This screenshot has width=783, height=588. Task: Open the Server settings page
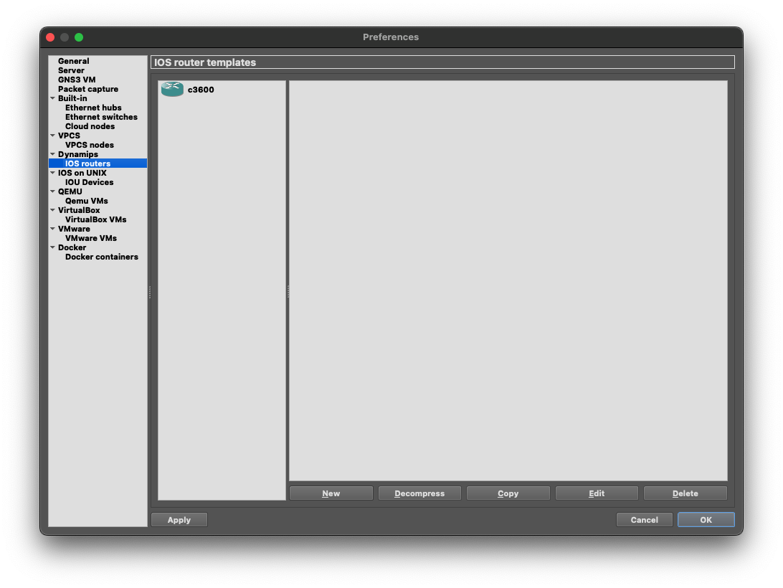click(71, 70)
